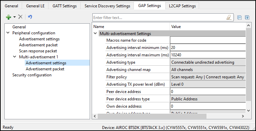Click the green plus add icon
Viewport: 256px width, 131px height.
coord(8,17)
